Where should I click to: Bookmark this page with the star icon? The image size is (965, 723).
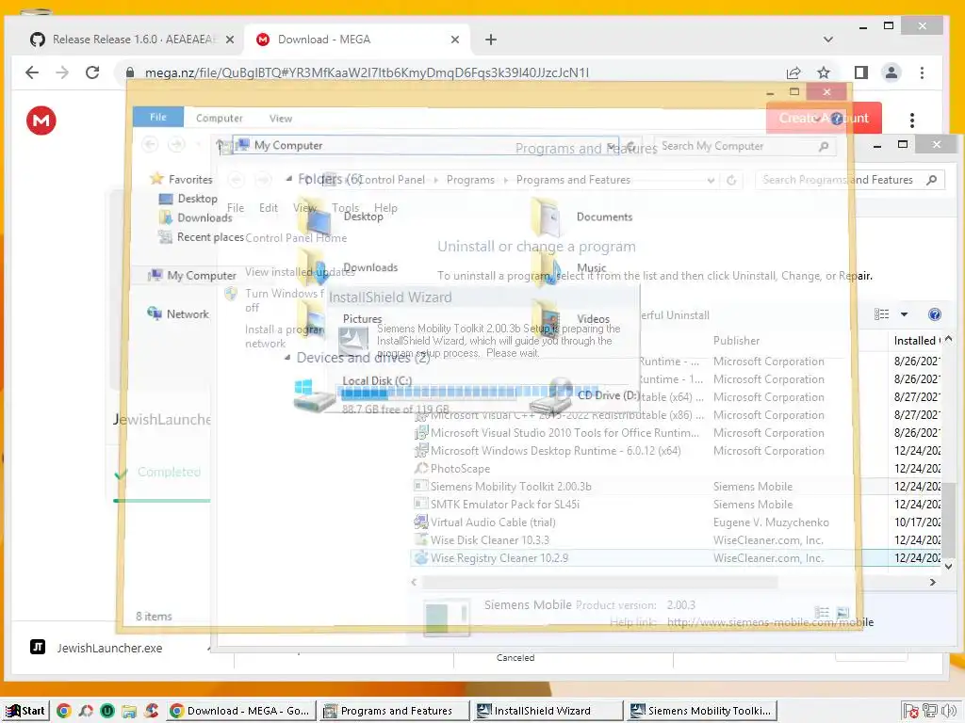click(824, 72)
